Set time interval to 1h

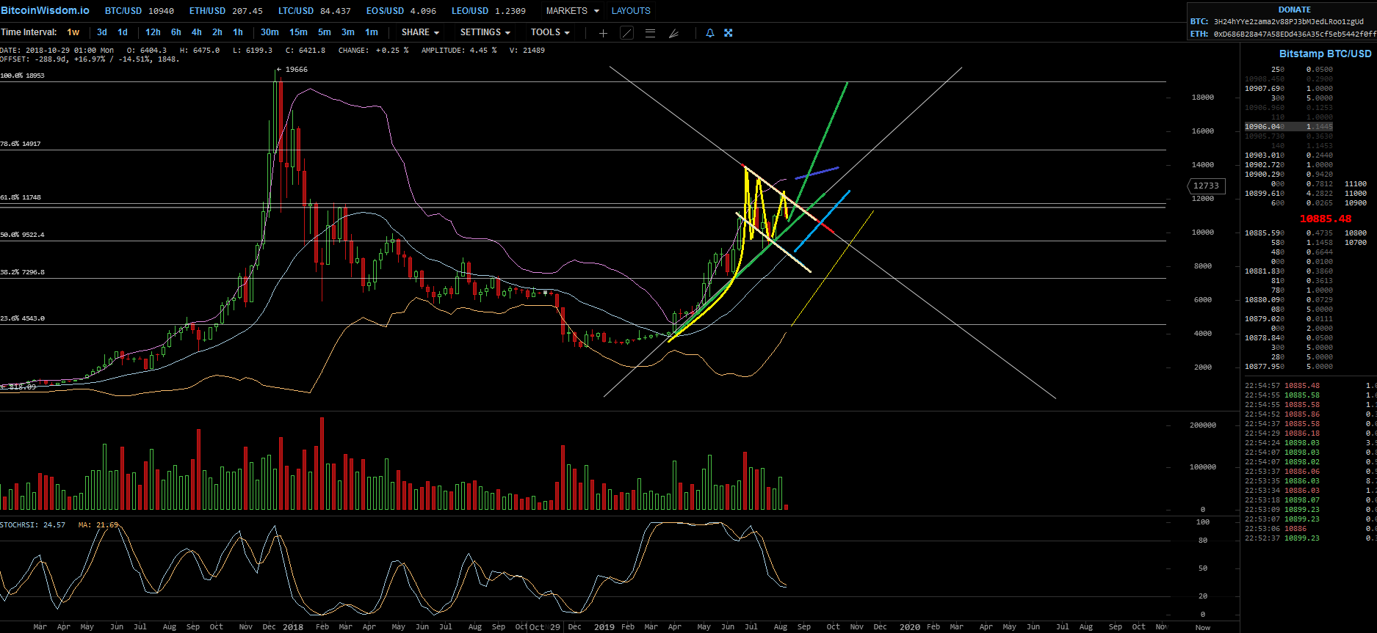(x=238, y=32)
